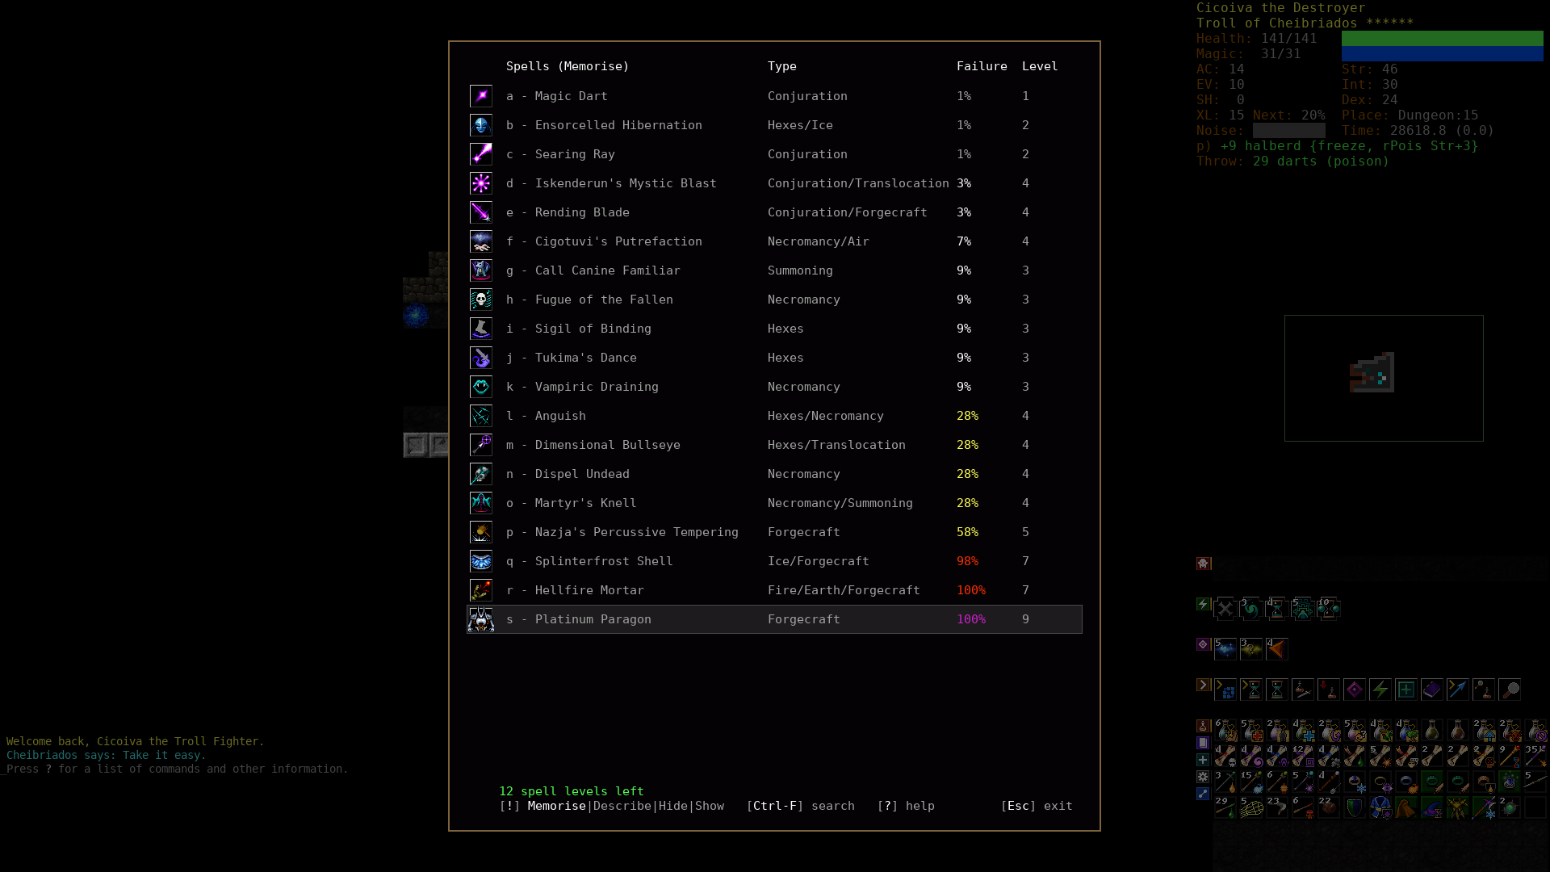Click the Magic Dart spell icon
The width and height of the screenshot is (1550, 872).
pyautogui.click(x=481, y=96)
